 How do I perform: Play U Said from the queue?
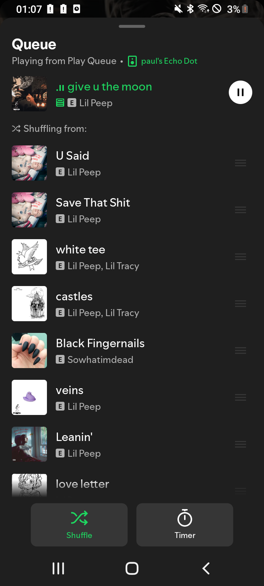[x=110, y=163]
